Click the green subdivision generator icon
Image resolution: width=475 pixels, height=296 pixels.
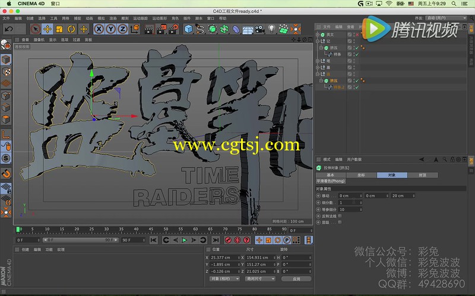coord(213,29)
